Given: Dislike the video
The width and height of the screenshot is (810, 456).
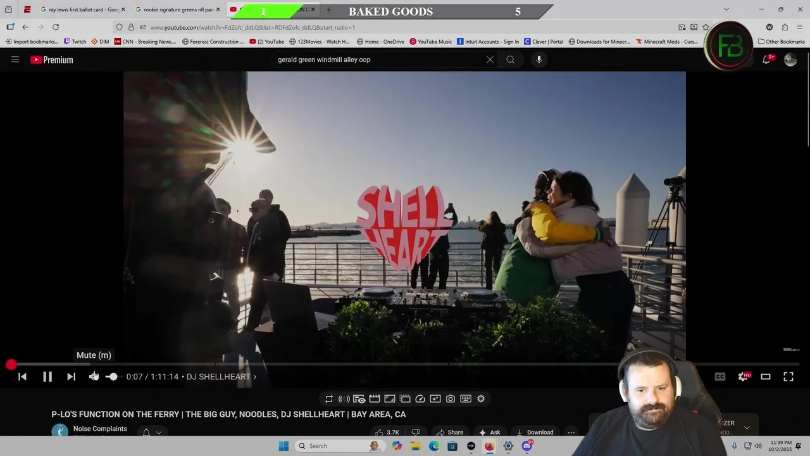Looking at the screenshot, I should [416, 433].
